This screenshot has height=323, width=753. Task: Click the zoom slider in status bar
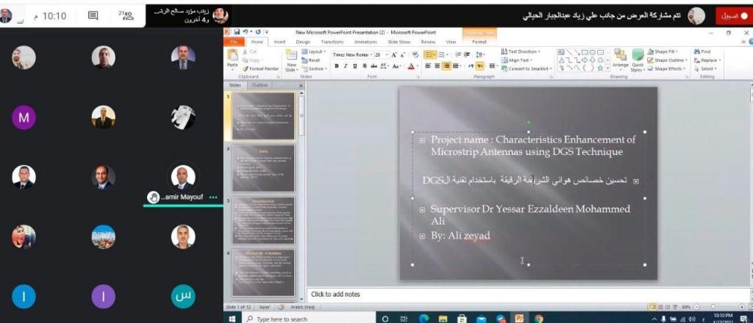[x=713, y=307]
